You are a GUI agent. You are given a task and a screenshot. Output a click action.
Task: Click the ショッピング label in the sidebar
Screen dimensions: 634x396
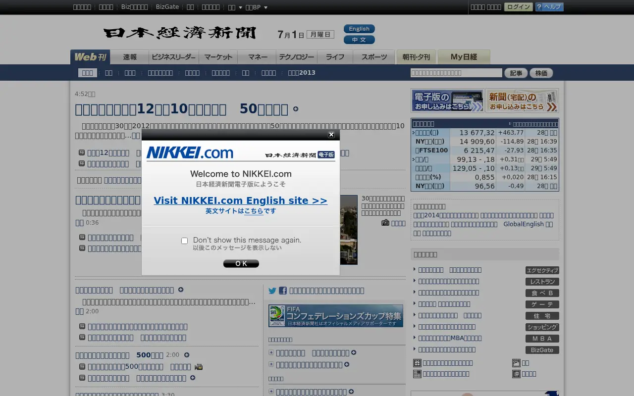tap(542, 327)
